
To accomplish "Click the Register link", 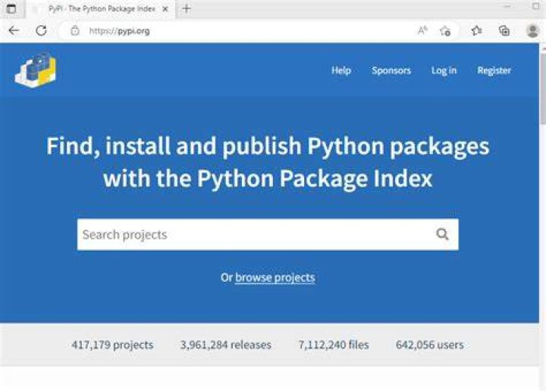I will pos(494,70).
